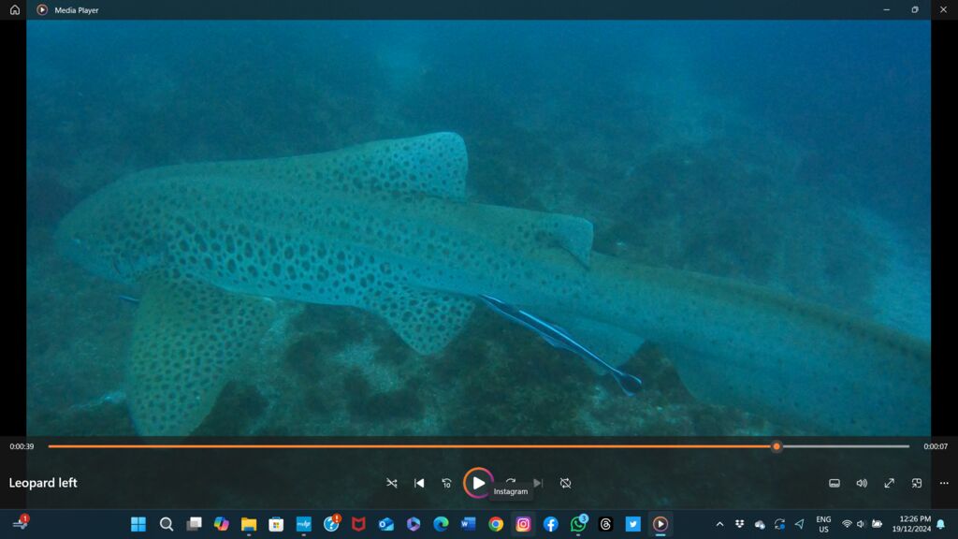958x539 pixels.
Task: Open the more options menu
Action: [x=944, y=483]
